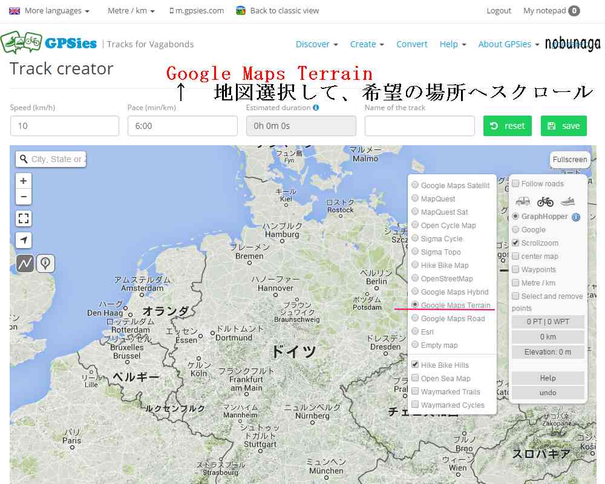Click the fit-to-extent brackets icon
The image size is (605, 484).
pyautogui.click(x=24, y=218)
